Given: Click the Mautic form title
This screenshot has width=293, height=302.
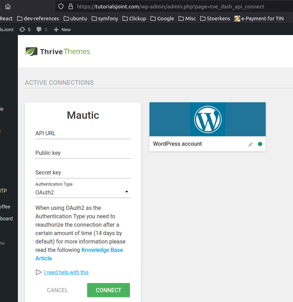Looking at the screenshot, I should (x=83, y=115).
